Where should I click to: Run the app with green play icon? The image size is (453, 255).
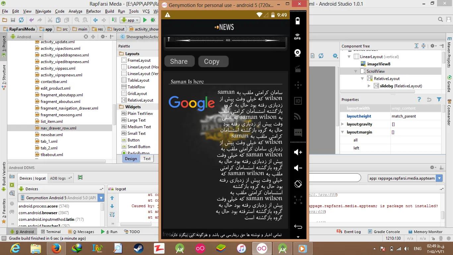coord(145,20)
